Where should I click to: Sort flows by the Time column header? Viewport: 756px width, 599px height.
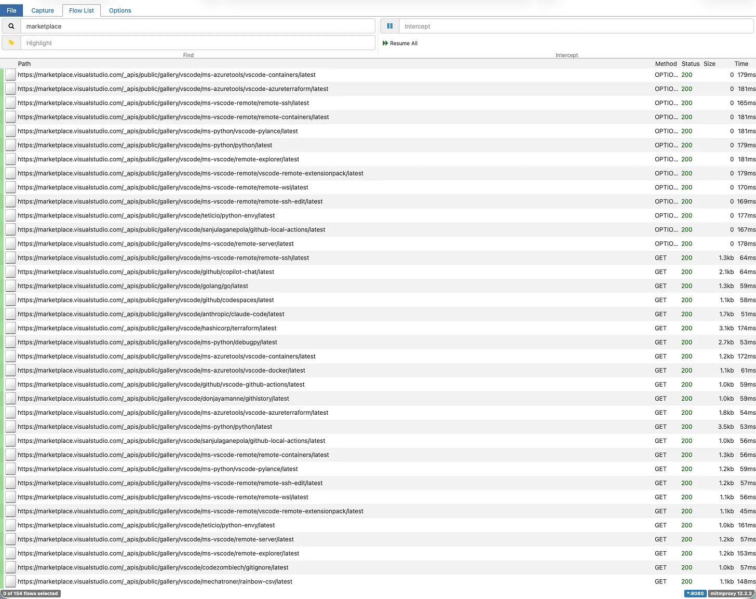point(741,64)
